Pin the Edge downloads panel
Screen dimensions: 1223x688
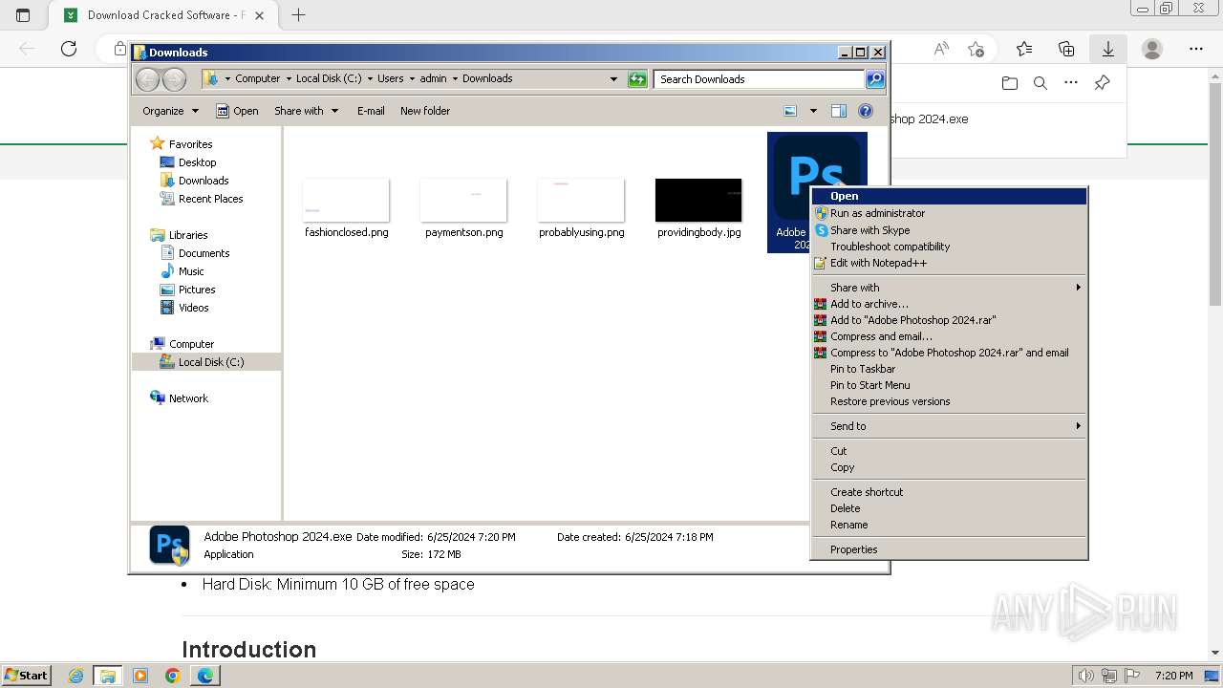[1102, 83]
